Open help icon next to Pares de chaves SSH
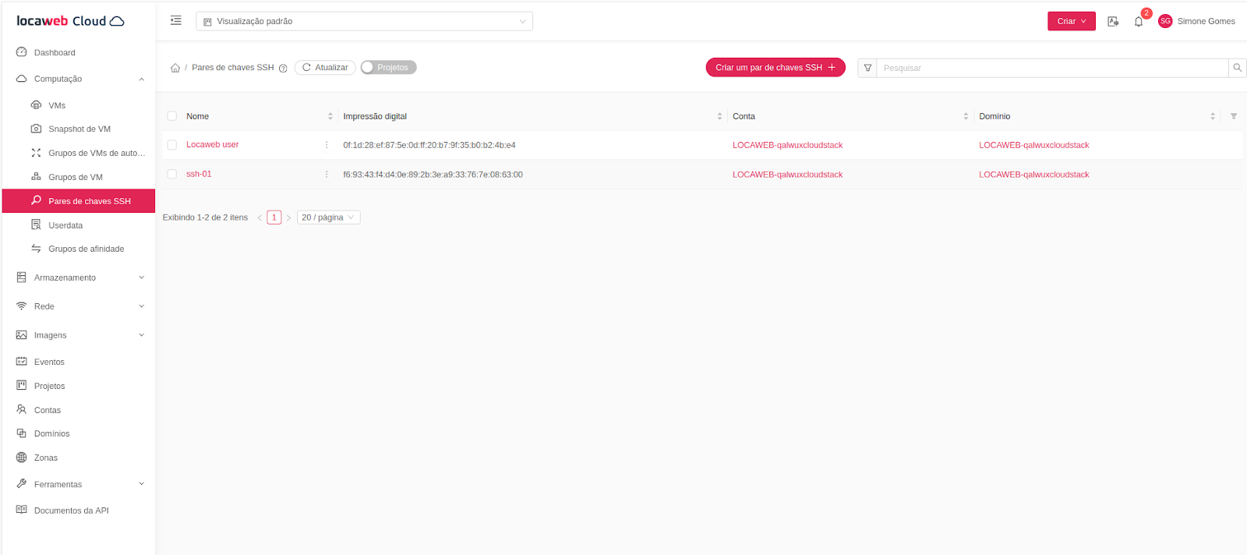This screenshot has height=555, width=1247. coord(283,69)
